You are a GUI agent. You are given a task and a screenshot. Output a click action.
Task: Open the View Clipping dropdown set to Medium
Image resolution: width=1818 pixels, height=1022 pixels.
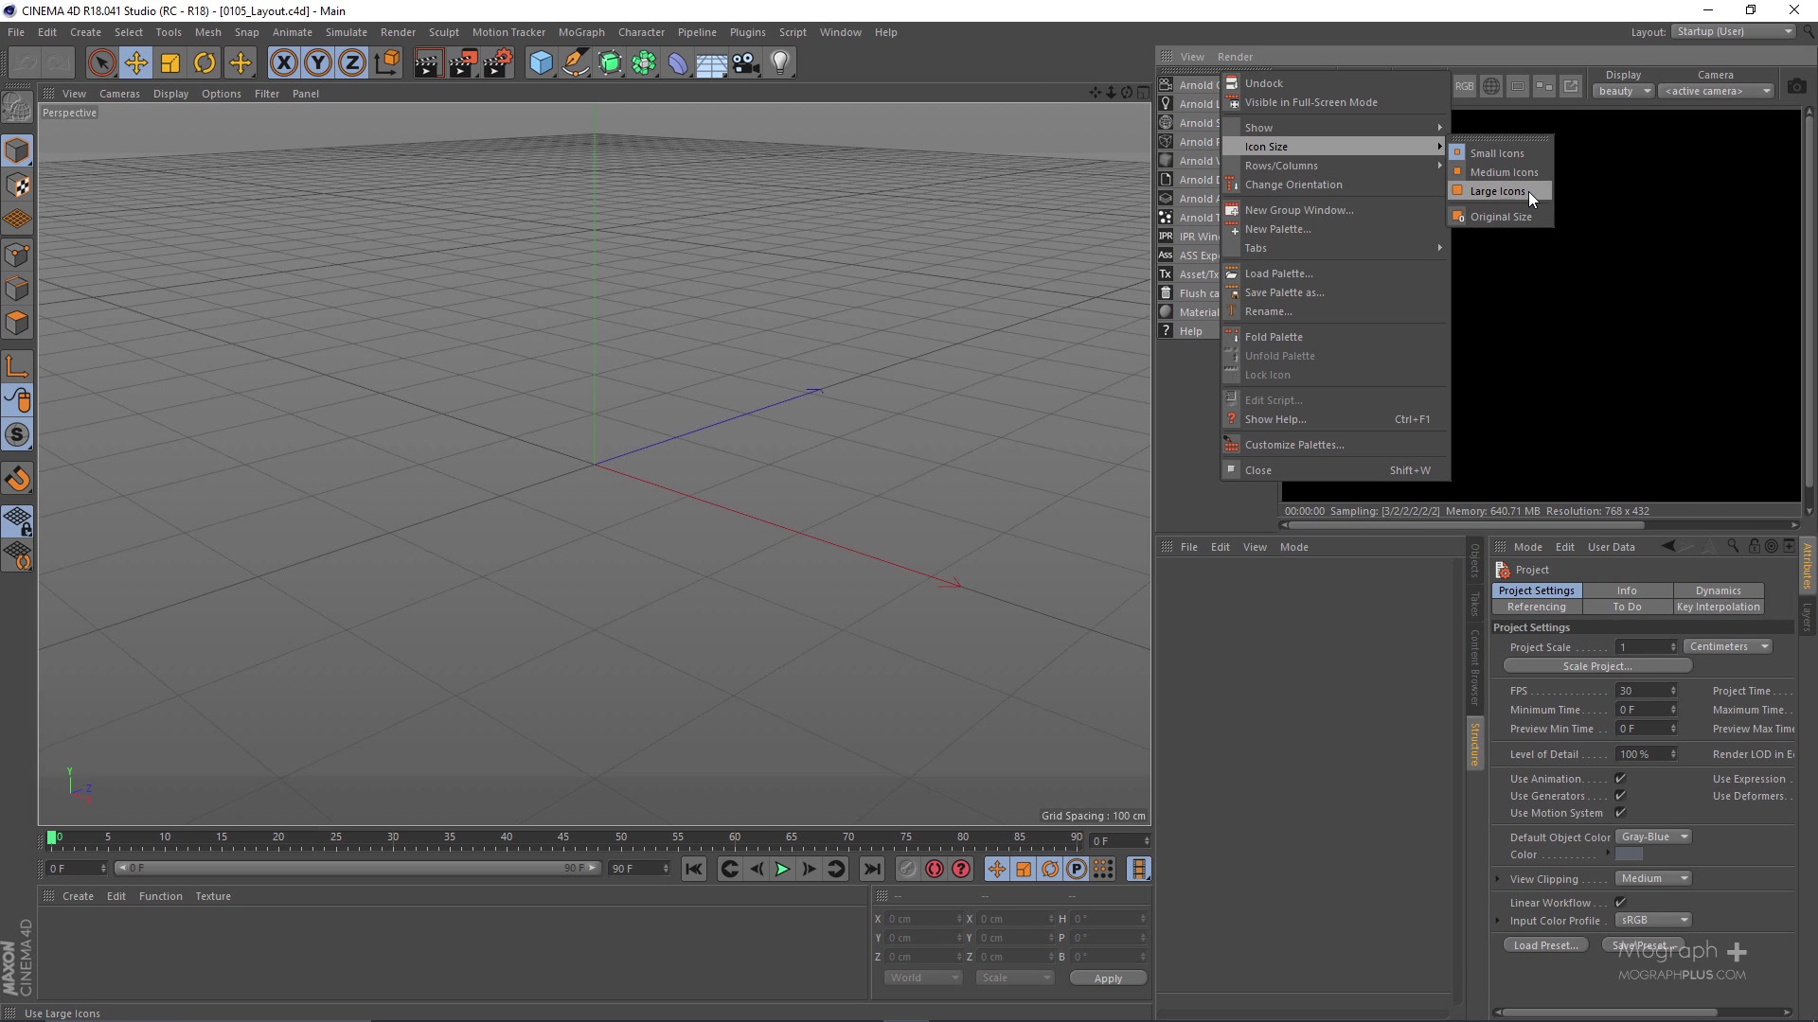click(1652, 878)
